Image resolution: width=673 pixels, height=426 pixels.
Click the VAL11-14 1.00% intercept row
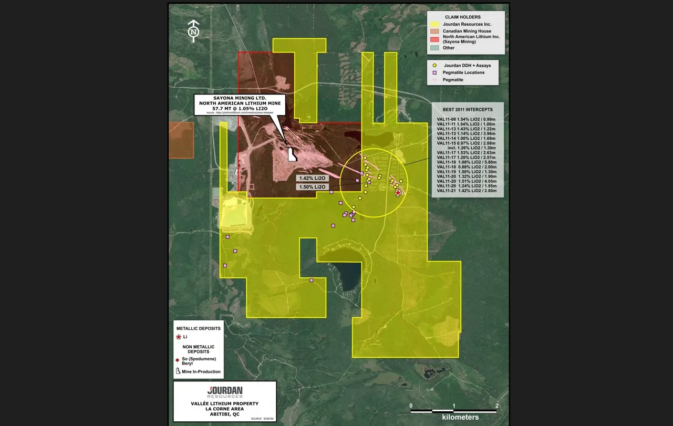coord(467,138)
